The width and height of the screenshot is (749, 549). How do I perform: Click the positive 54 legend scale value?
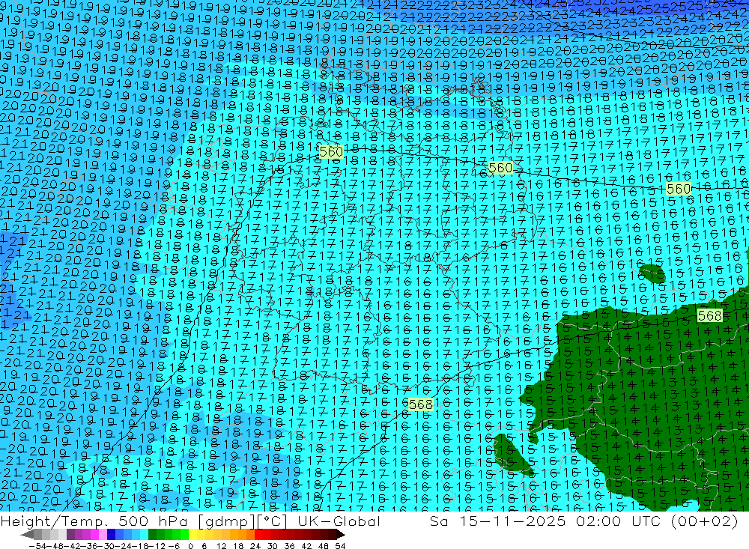[x=340, y=546]
